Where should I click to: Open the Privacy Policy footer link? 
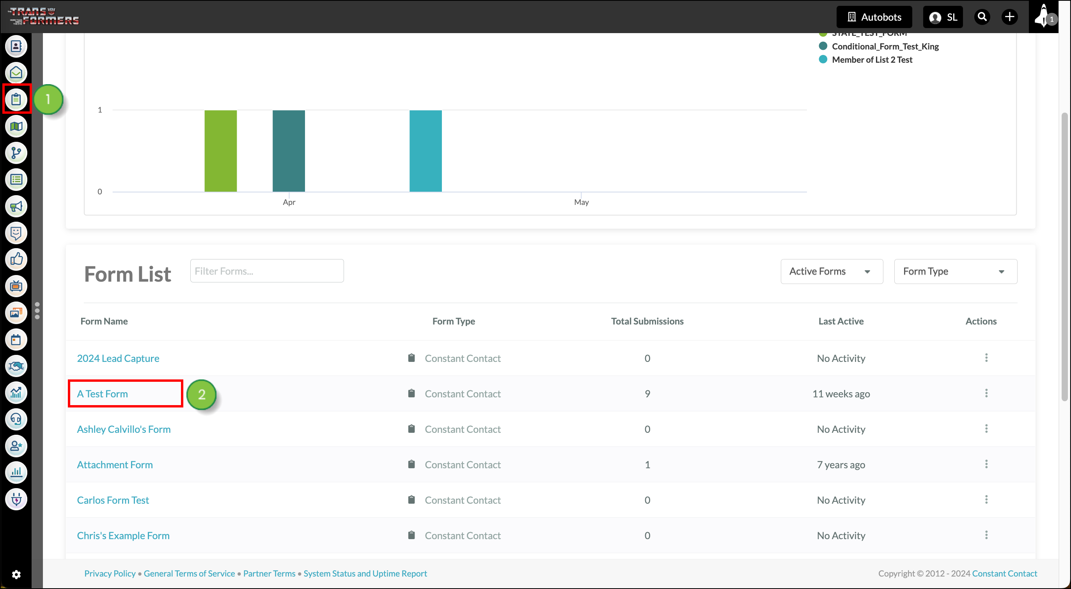tap(110, 573)
